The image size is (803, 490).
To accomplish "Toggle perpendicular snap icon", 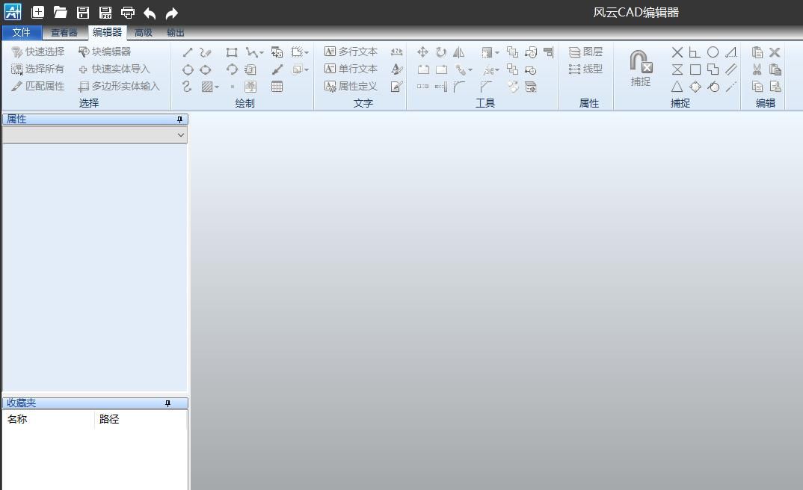I will tap(695, 52).
